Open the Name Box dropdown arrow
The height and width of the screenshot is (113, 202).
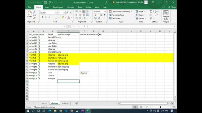coord(65,26)
